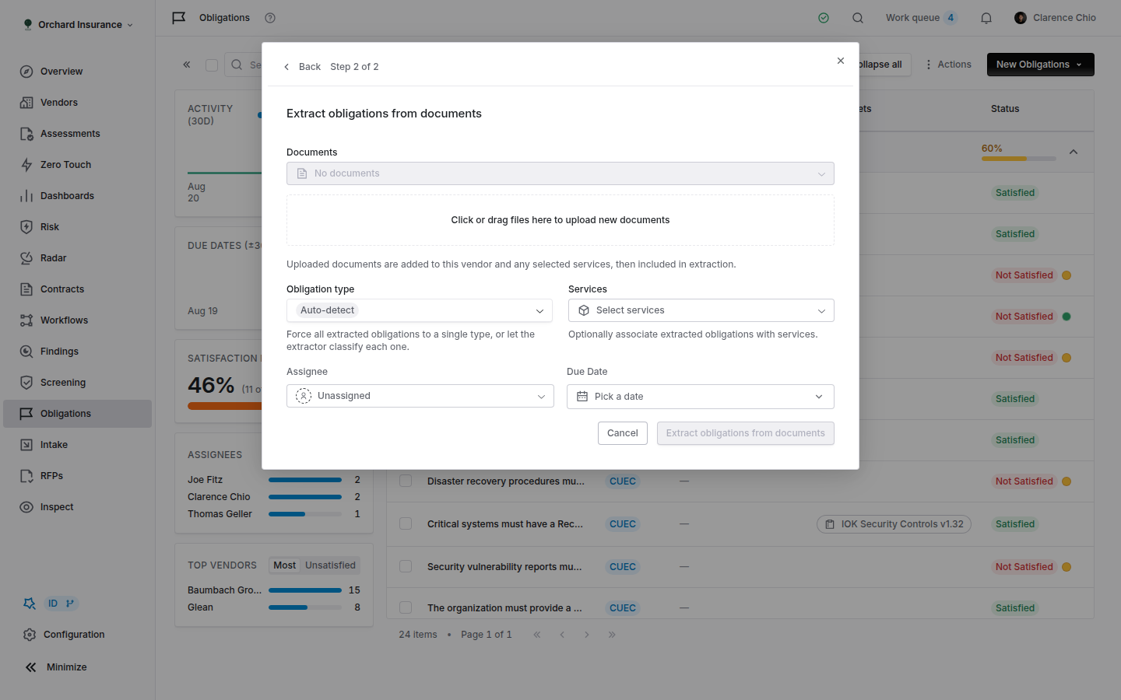
Task: Switch top vendors to Unsatisfied
Action: [330, 565]
